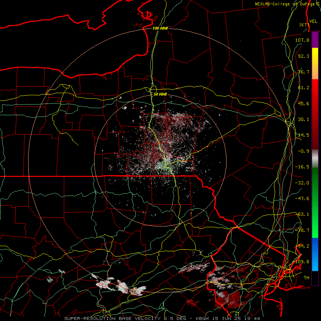This screenshot has width=321, height=321.
Task: Click the gray near-zero segment of color bar
Action: (315, 159)
